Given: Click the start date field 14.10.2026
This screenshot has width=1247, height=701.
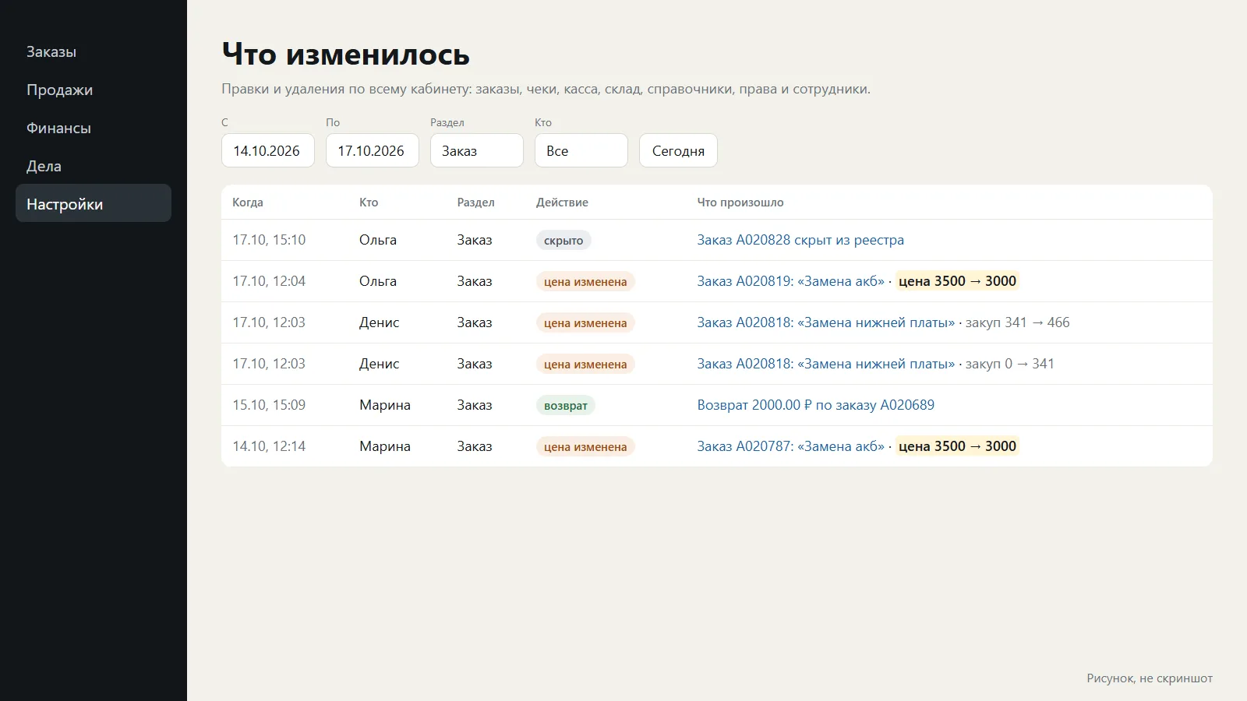Looking at the screenshot, I should [x=268, y=150].
